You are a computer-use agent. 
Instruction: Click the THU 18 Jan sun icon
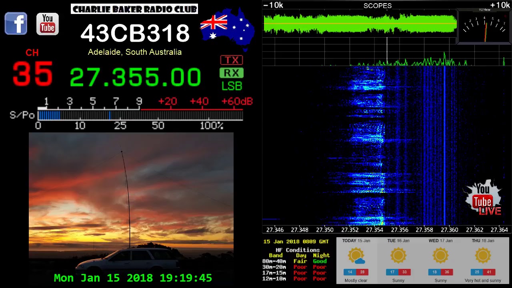(x=483, y=255)
